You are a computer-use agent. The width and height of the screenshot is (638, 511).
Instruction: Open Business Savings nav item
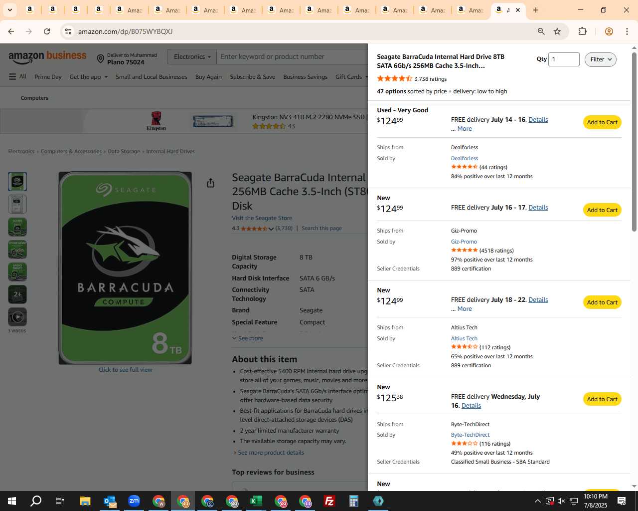[306, 77]
